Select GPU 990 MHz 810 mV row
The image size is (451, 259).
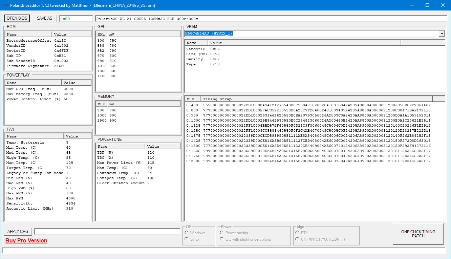coord(138,61)
